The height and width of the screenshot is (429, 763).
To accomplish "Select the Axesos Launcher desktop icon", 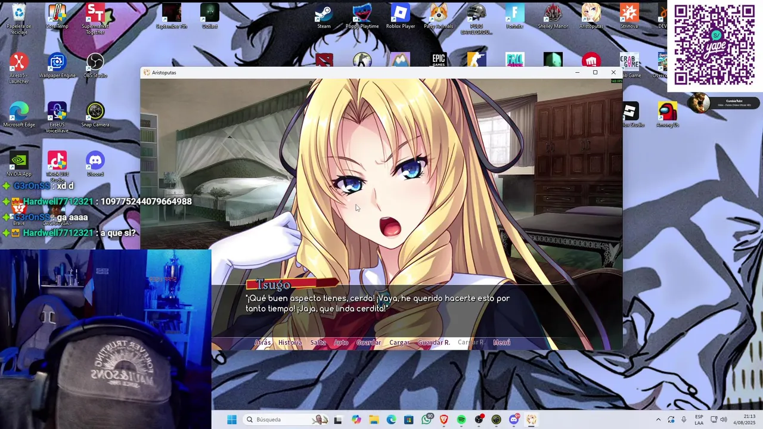I will (18, 69).
